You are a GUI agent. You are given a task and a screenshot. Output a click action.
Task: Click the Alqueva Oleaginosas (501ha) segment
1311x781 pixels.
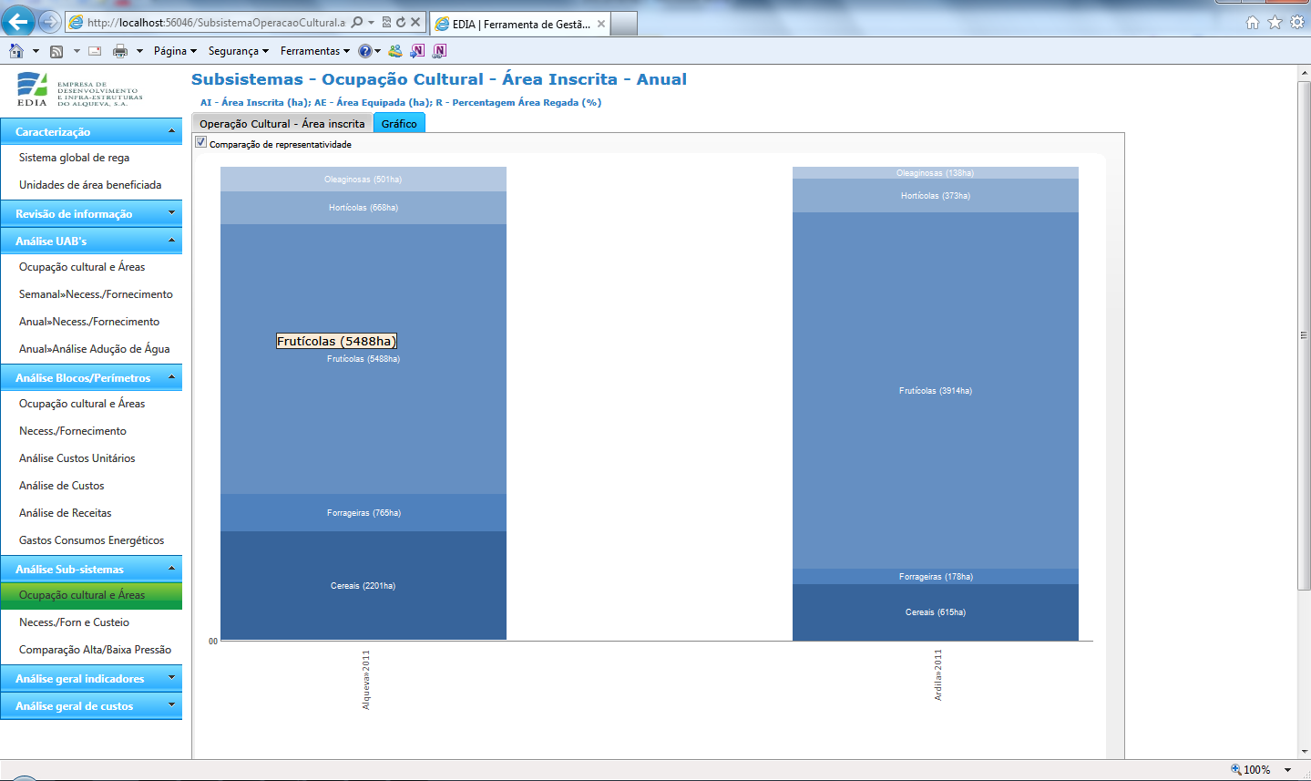pyautogui.click(x=364, y=180)
